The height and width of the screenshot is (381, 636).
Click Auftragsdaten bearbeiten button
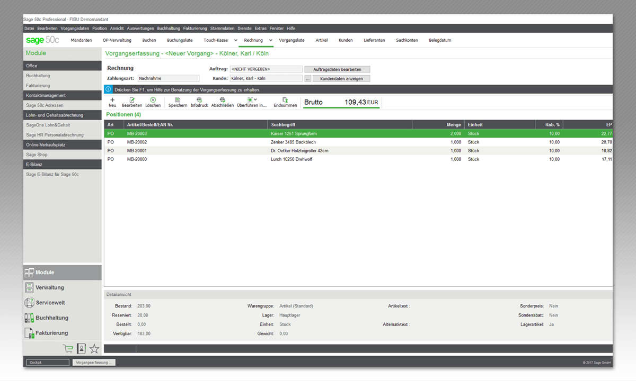tap(337, 69)
